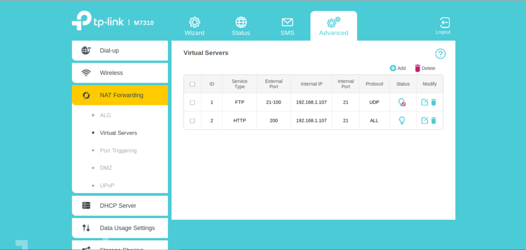Check the select-all checkbox in table header
The height and width of the screenshot is (250, 526).
(193, 84)
